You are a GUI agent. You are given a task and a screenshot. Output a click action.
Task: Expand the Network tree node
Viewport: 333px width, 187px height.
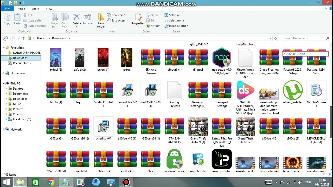4,129
